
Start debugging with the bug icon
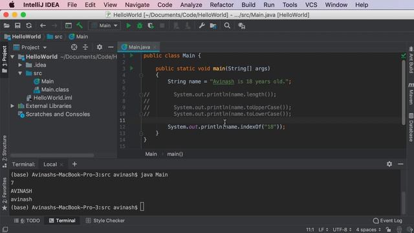(140, 26)
